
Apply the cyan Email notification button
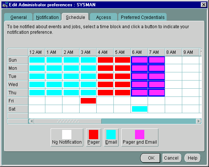click(x=111, y=137)
